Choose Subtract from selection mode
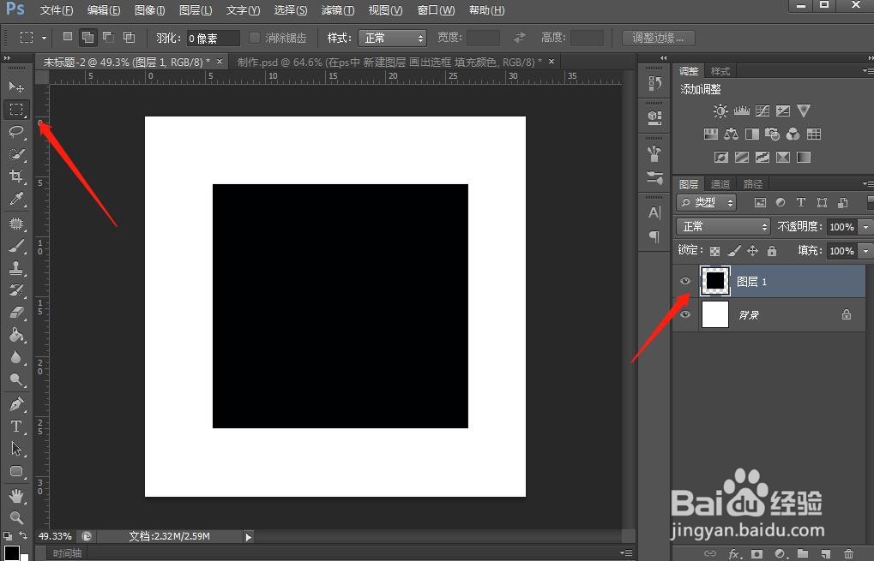Image resolution: width=874 pixels, height=561 pixels. pos(108,38)
